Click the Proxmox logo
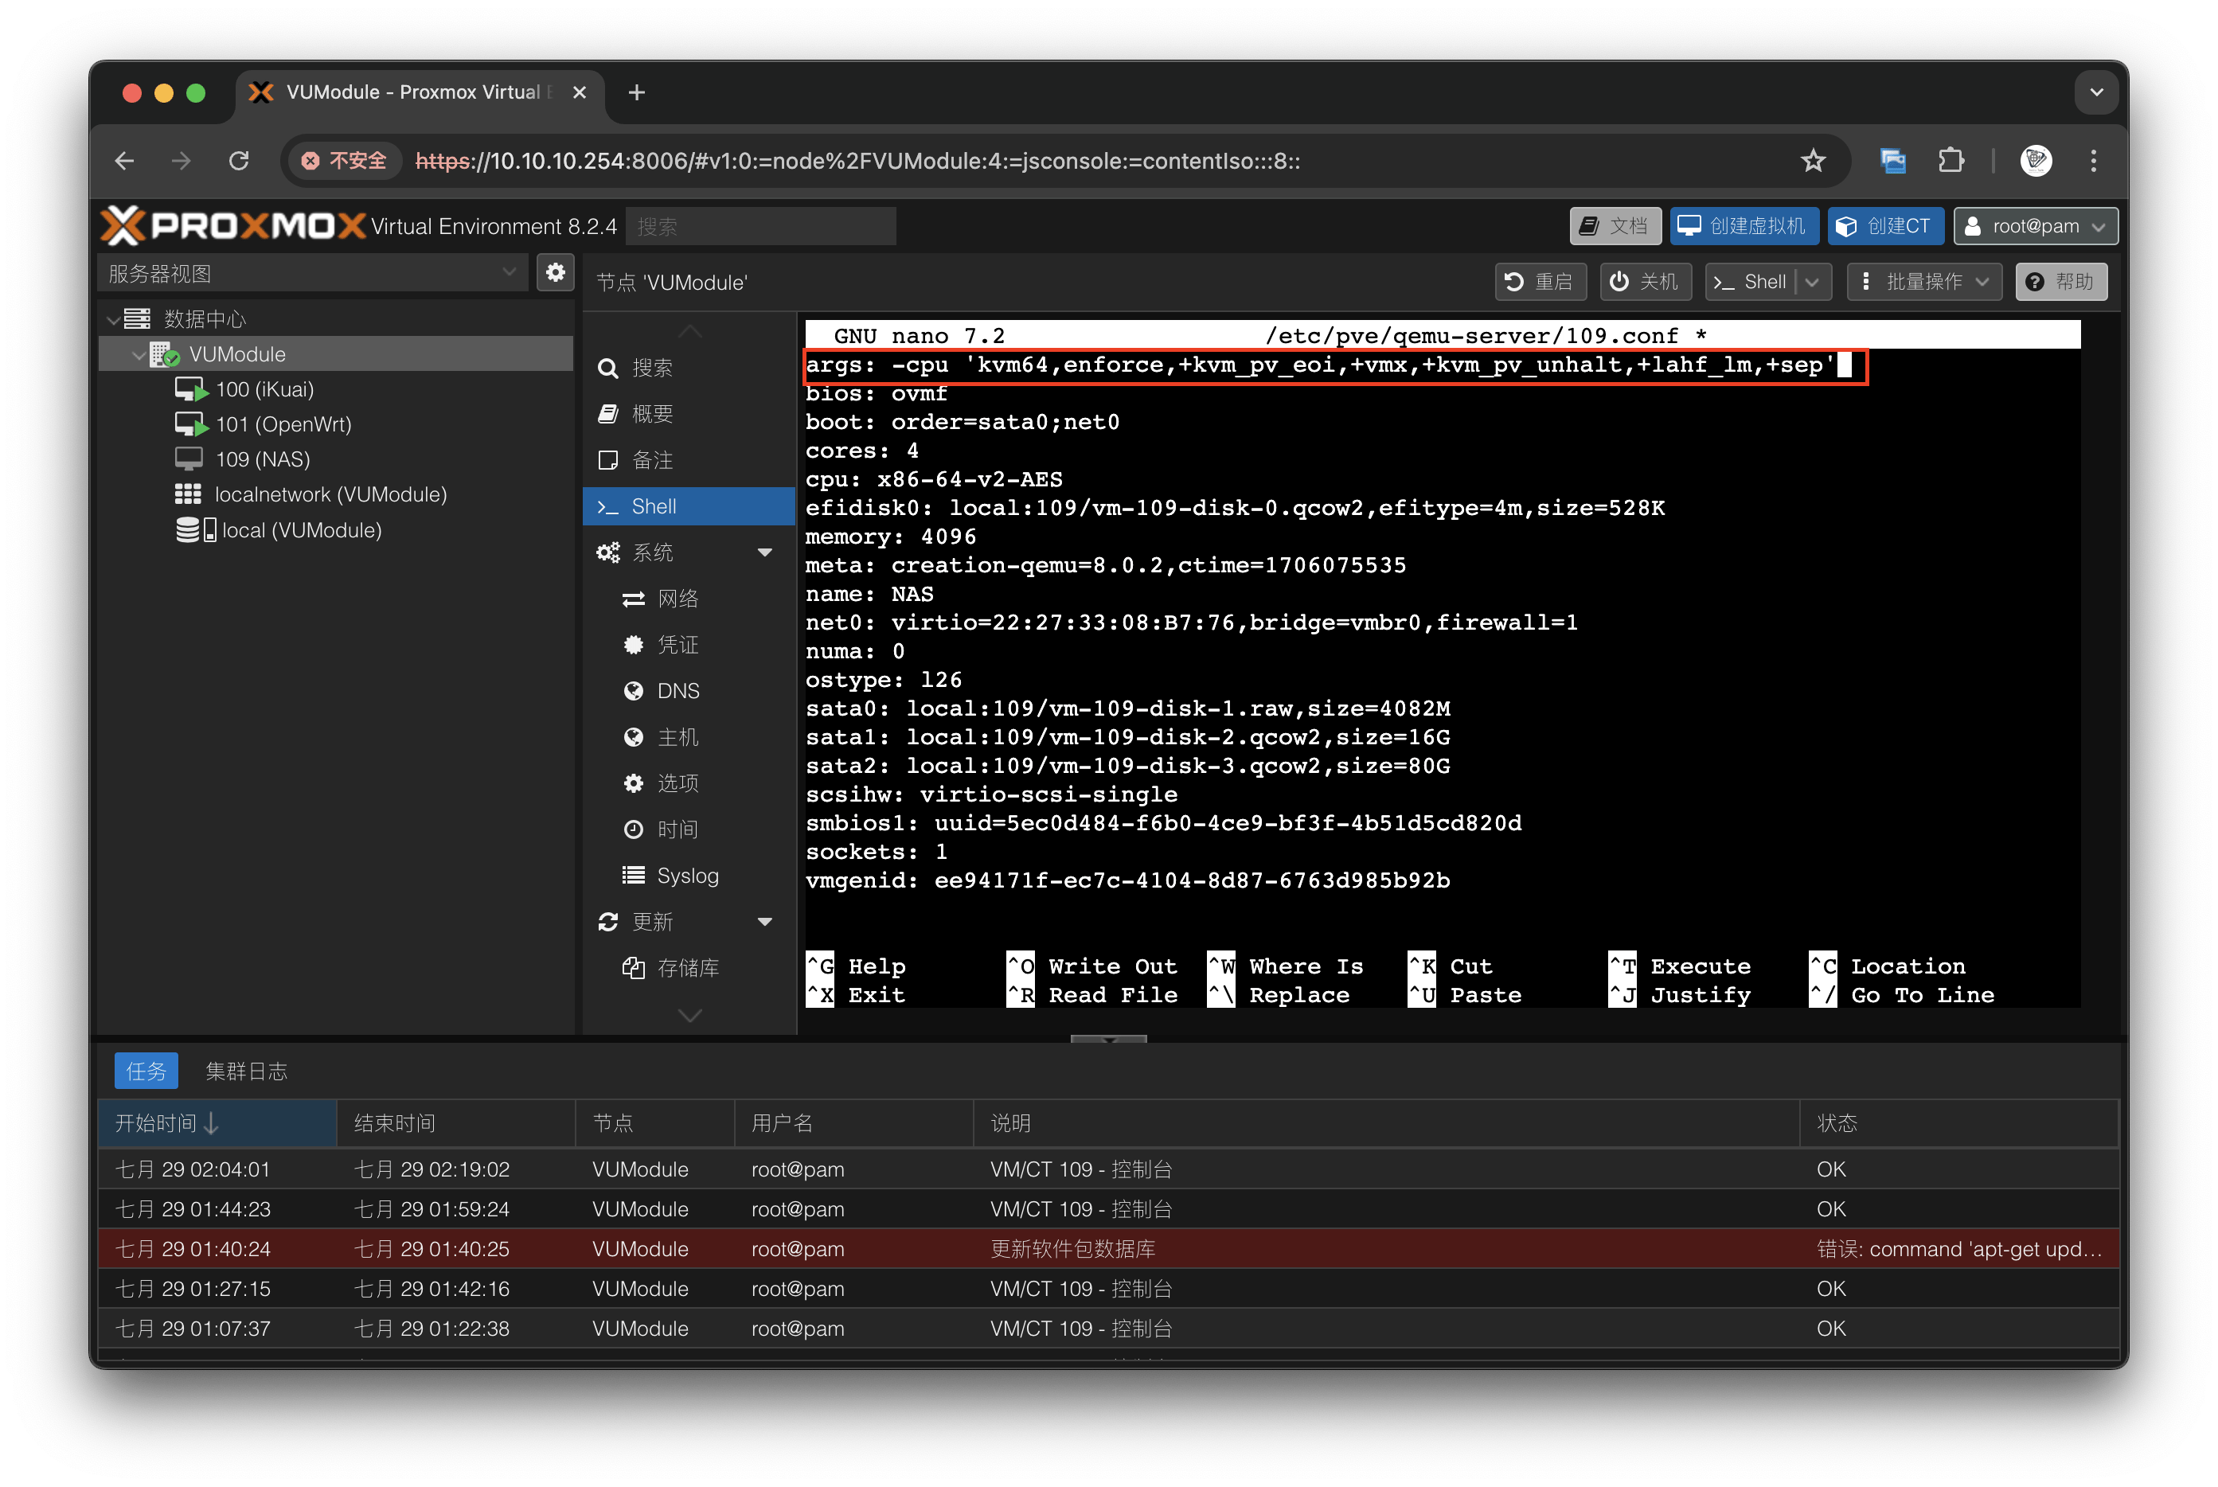 tap(233, 226)
